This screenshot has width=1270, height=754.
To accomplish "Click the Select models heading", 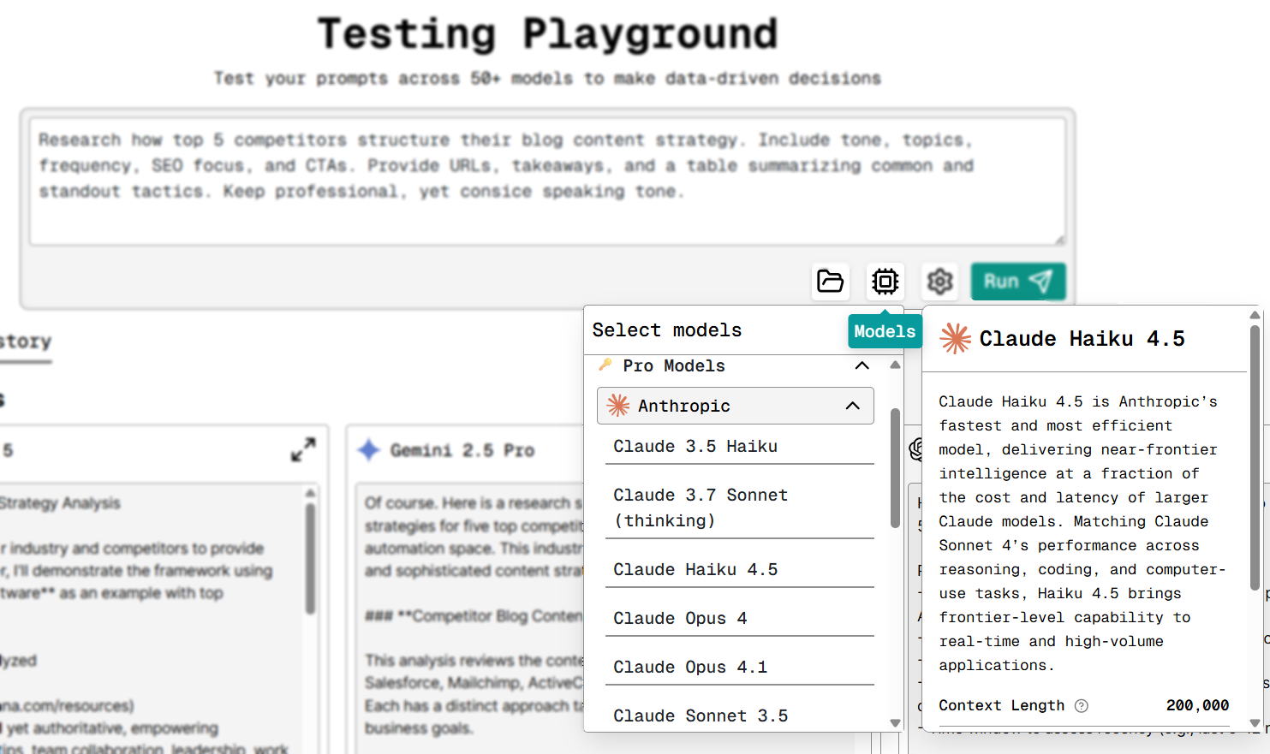I will click(667, 330).
